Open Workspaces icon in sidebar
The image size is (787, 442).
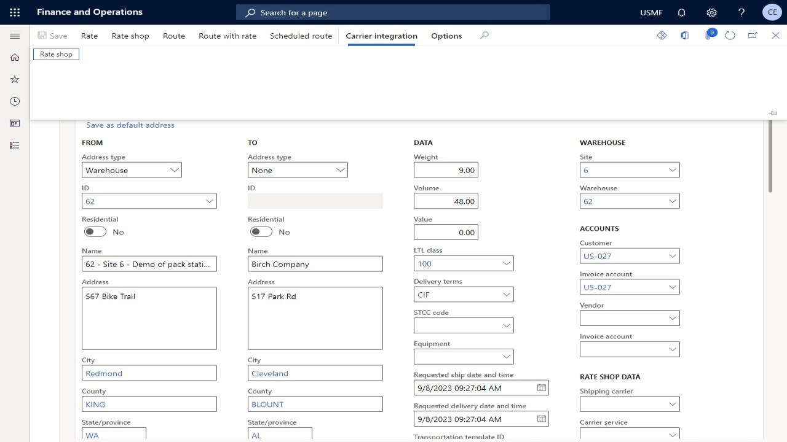pos(15,123)
